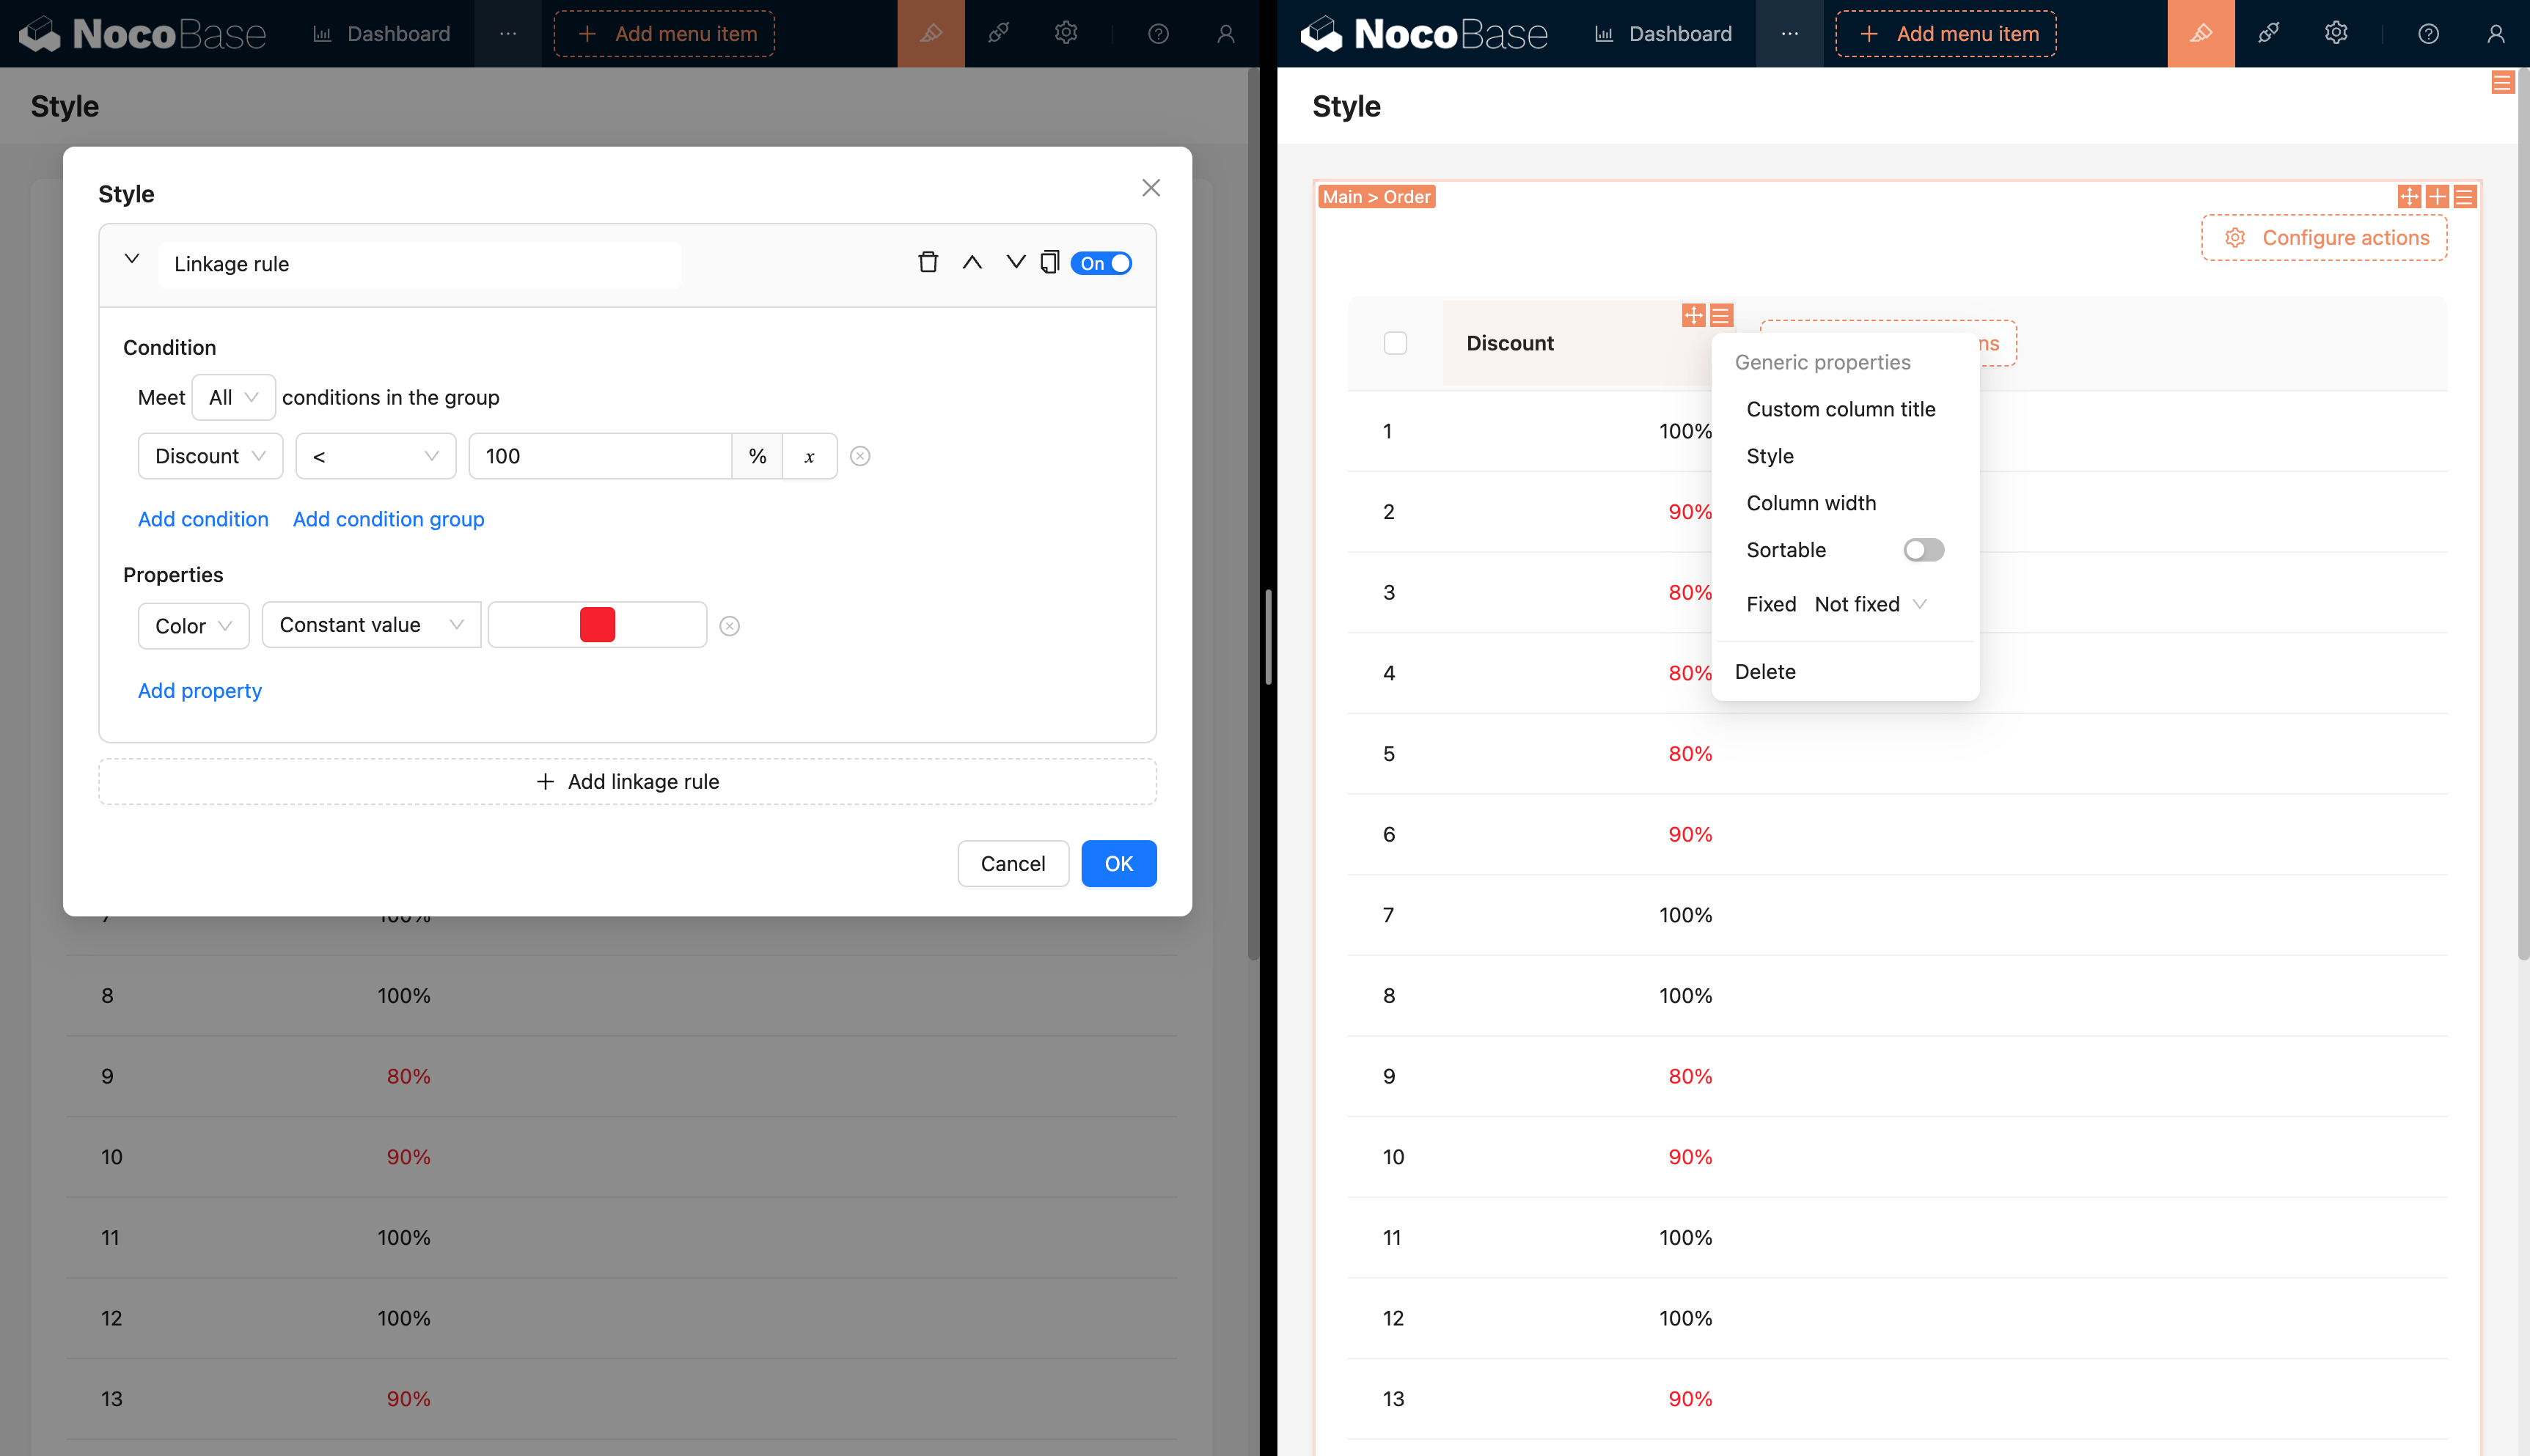Select Custom column title menu entry
This screenshot has height=1456, width=2530.
[x=1840, y=409]
